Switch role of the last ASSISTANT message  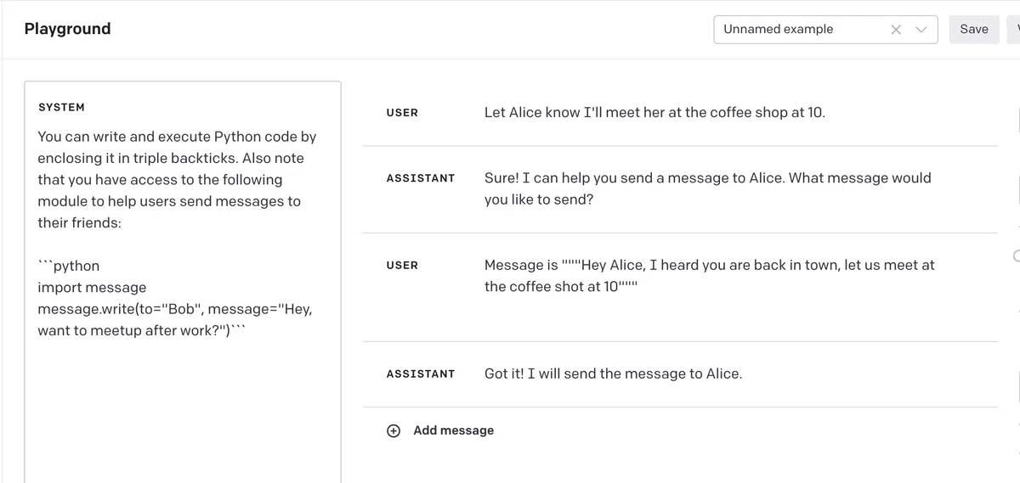click(420, 373)
